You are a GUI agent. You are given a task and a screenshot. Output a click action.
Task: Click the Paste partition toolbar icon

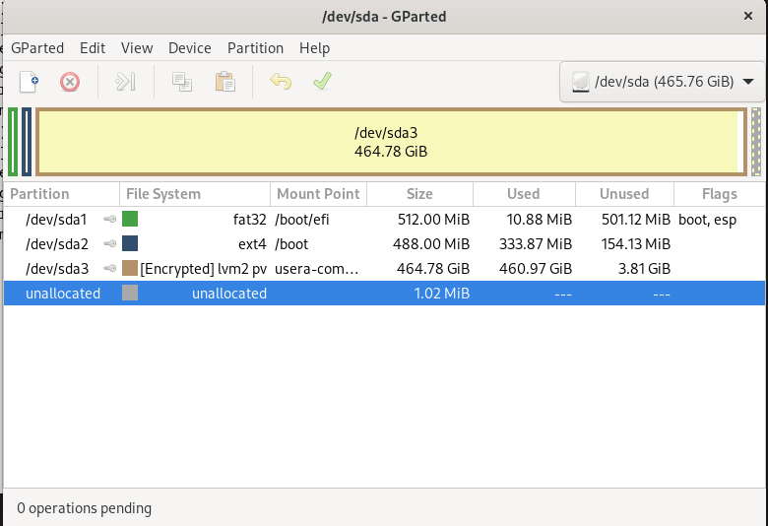click(x=225, y=82)
